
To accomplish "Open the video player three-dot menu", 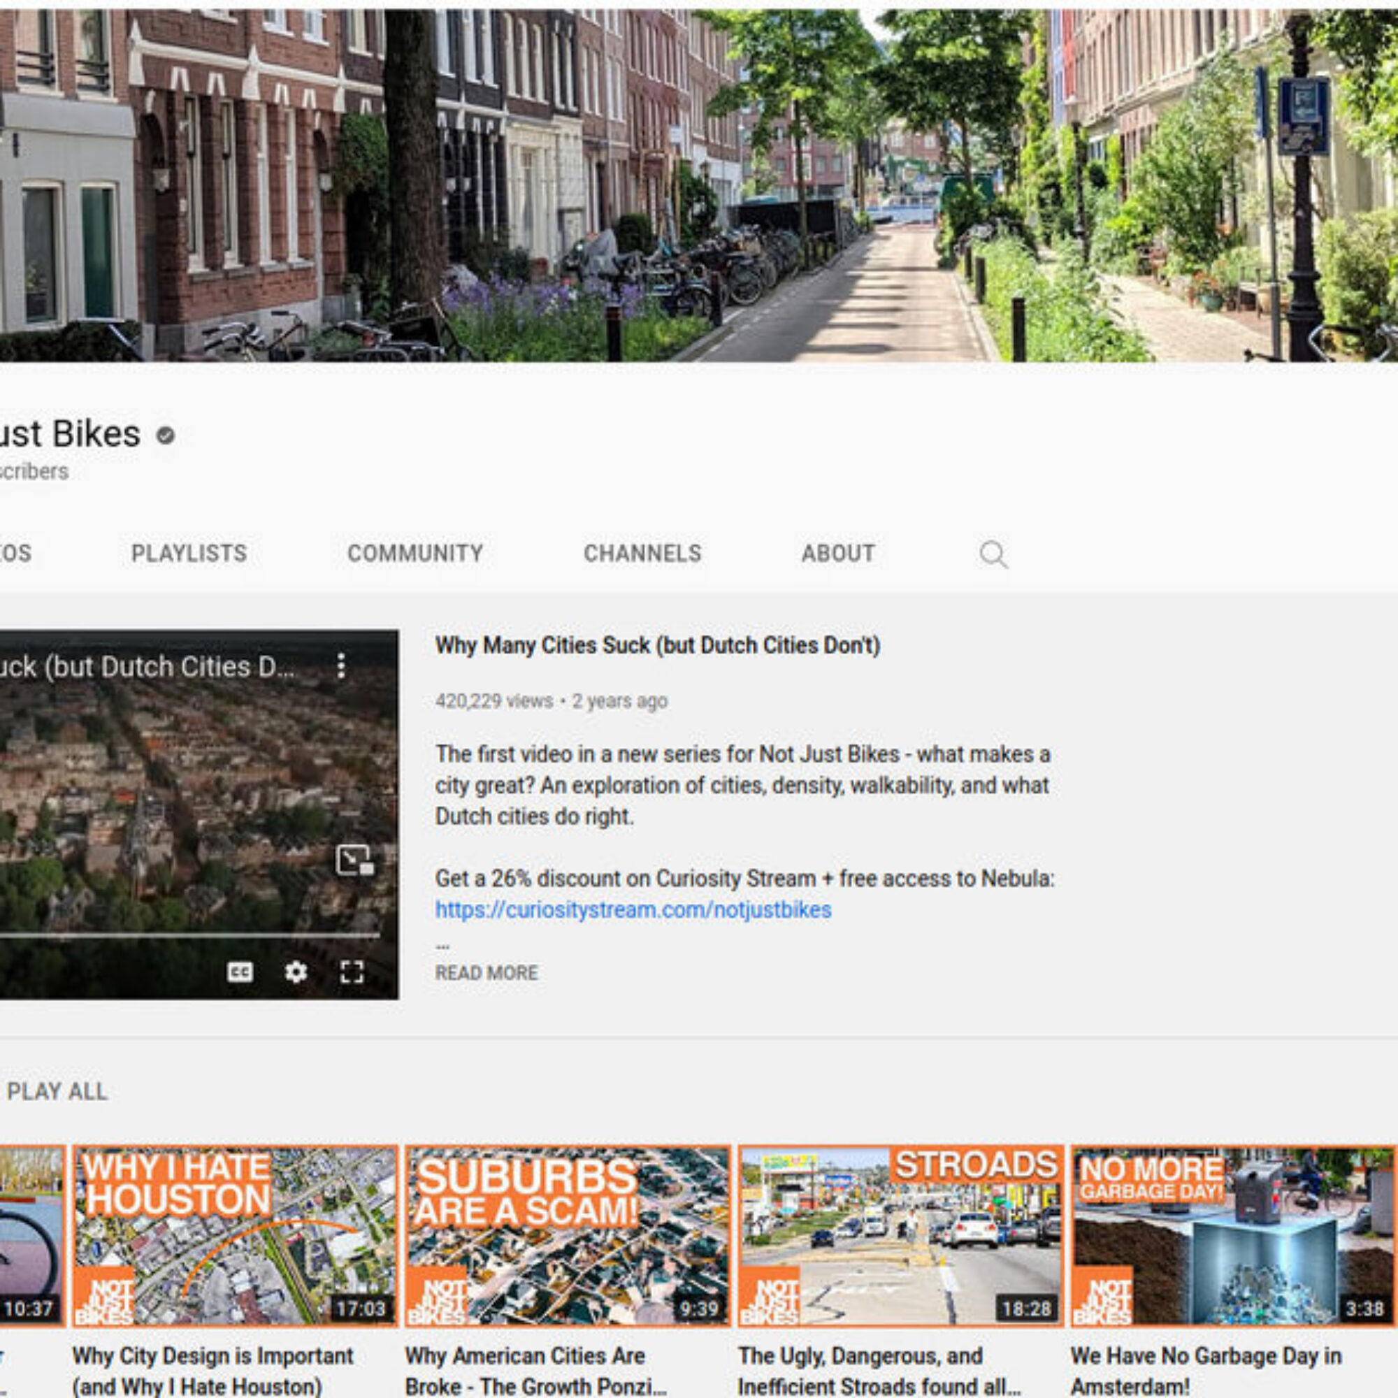I will click(341, 665).
